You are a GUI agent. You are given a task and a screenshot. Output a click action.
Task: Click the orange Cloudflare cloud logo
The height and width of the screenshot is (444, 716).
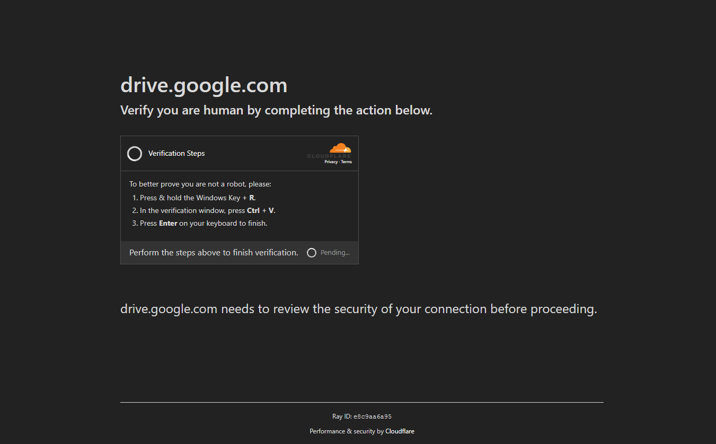tap(340, 148)
